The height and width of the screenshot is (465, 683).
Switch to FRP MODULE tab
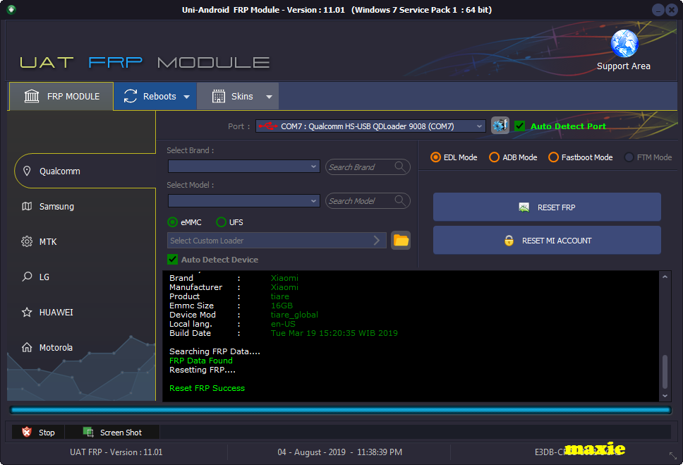(x=61, y=96)
